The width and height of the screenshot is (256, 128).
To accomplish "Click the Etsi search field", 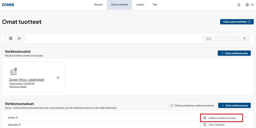I will [x=222, y=39].
